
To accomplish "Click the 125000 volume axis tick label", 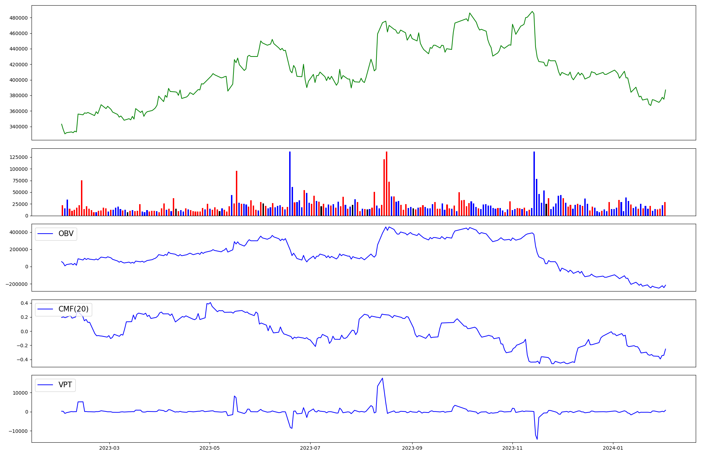I will tap(18, 157).
